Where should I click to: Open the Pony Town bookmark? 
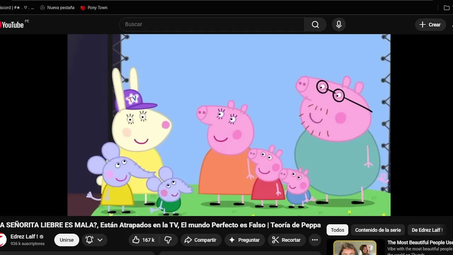click(x=94, y=7)
